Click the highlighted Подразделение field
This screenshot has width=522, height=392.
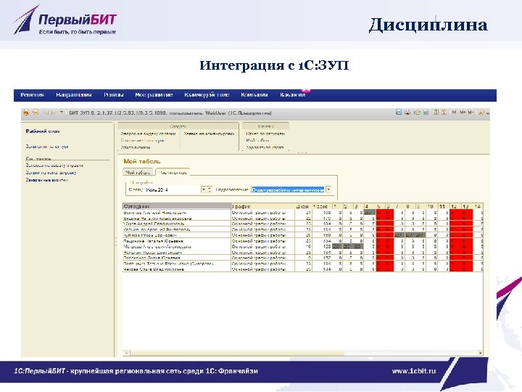[x=288, y=189]
